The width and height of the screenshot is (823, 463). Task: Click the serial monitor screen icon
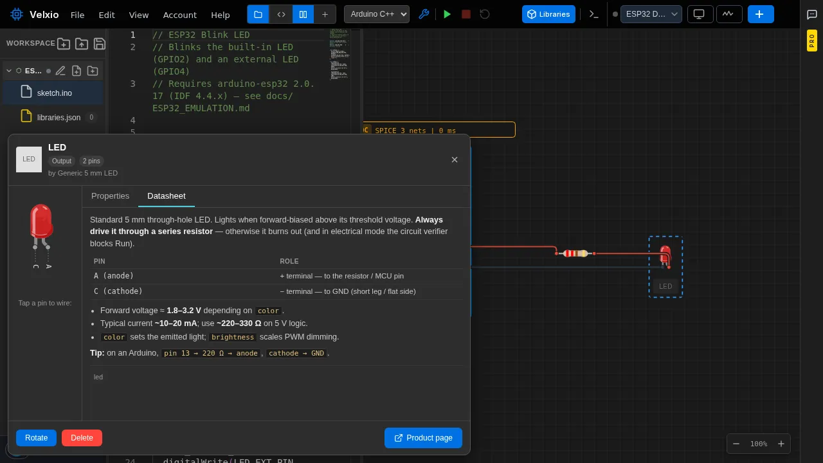coord(700,14)
